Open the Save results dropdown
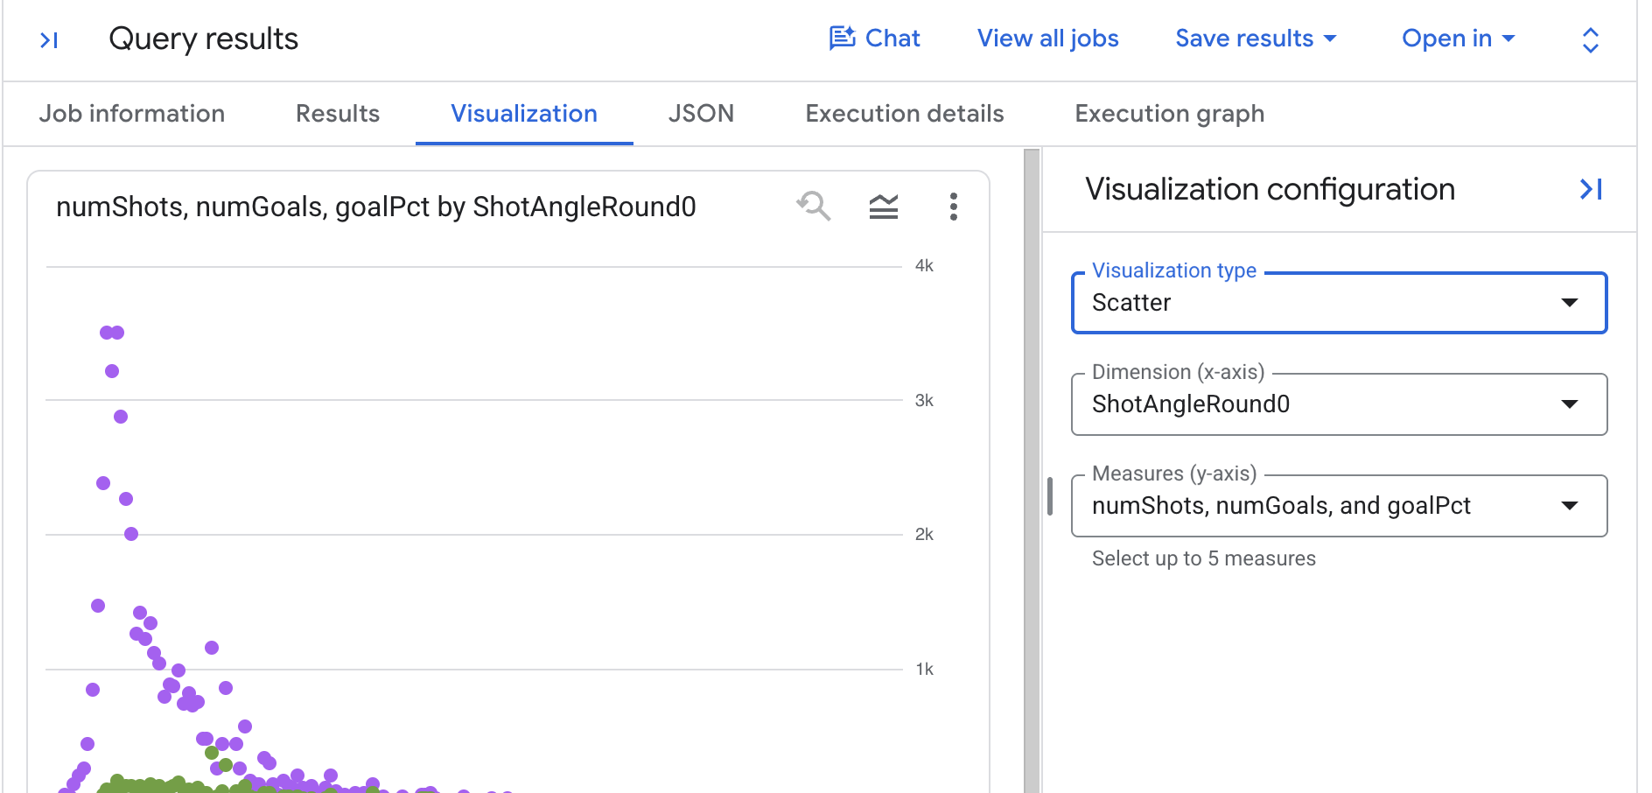Image resolution: width=1652 pixels, height=793 pixels. click(x=1256, y=39)
